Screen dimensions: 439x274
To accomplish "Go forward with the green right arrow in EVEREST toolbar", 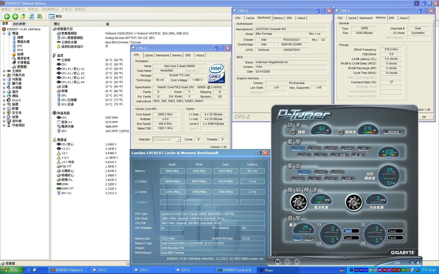I will (x=15, y=16).
